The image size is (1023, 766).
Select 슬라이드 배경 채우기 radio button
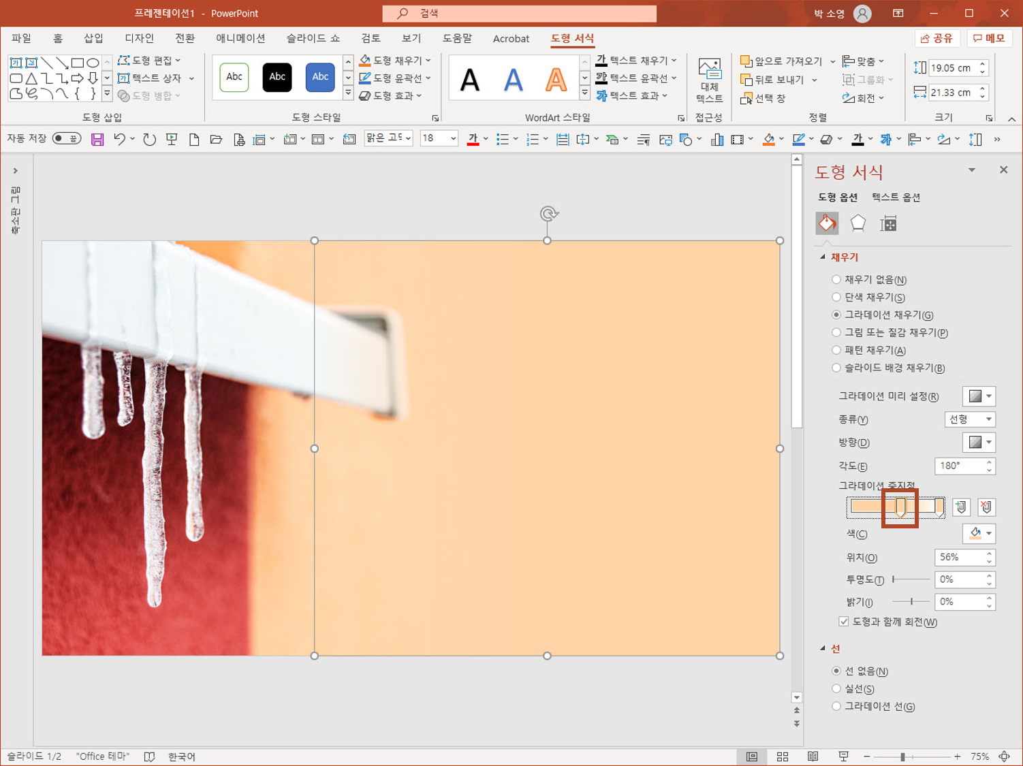pos(836,368)
